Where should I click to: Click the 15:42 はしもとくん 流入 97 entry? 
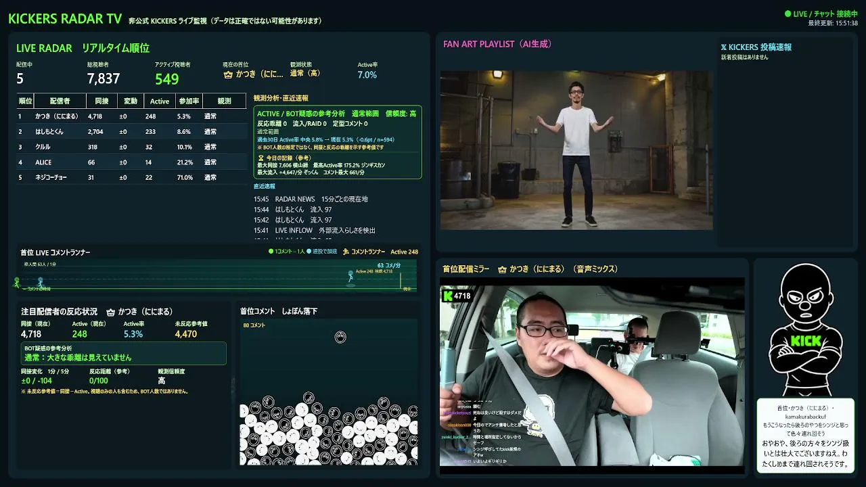click(293, 220)
